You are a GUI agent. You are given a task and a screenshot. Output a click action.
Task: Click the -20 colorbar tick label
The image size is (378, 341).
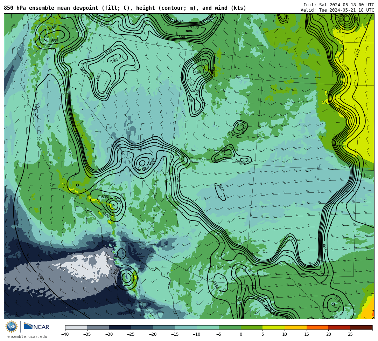click(x=153, y=334)
